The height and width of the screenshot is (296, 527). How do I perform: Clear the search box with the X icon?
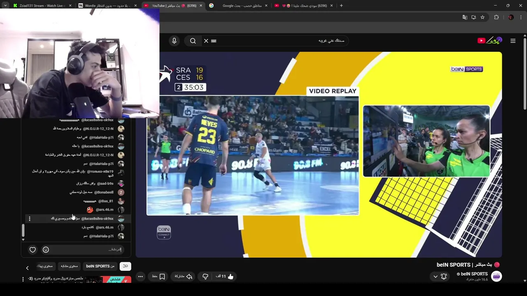(x=206, y=41)
